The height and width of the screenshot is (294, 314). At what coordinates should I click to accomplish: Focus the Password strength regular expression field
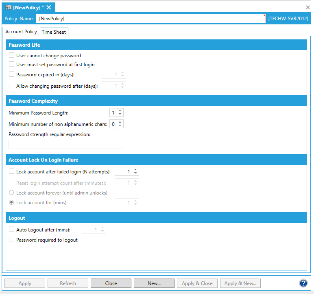67,145
